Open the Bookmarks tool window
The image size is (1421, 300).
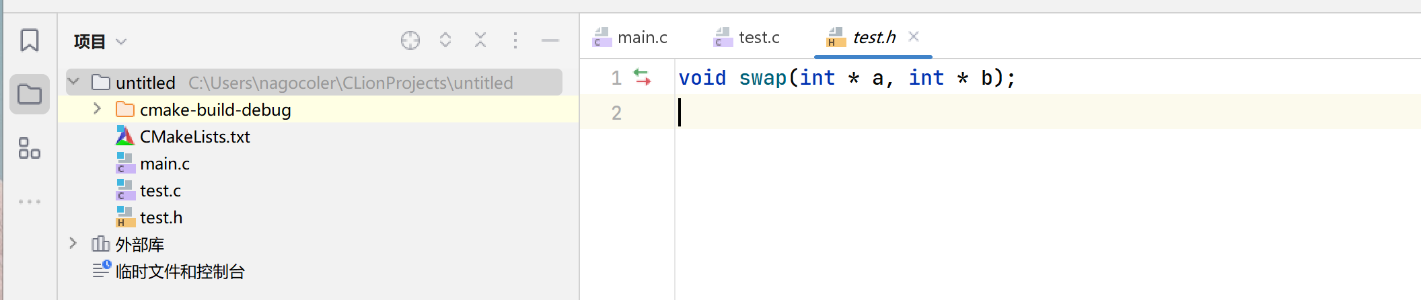coord(30,40)
